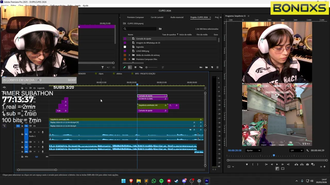
Task: Mute audio track A1
Action: [x=35, y=132]
